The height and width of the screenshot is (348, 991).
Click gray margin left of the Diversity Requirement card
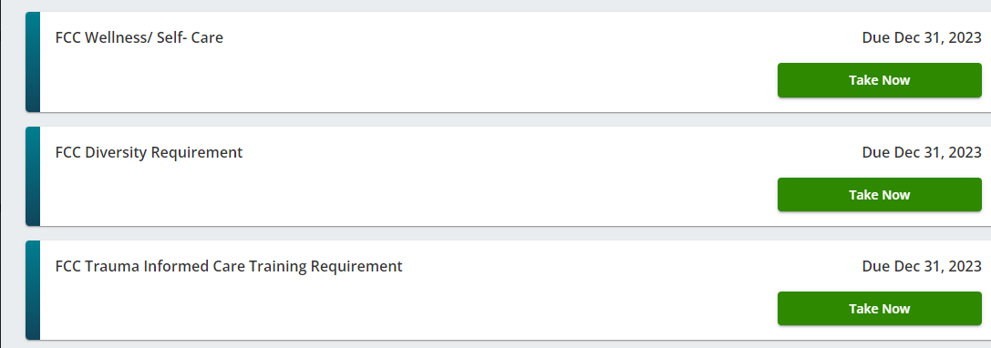pos(13,176)
